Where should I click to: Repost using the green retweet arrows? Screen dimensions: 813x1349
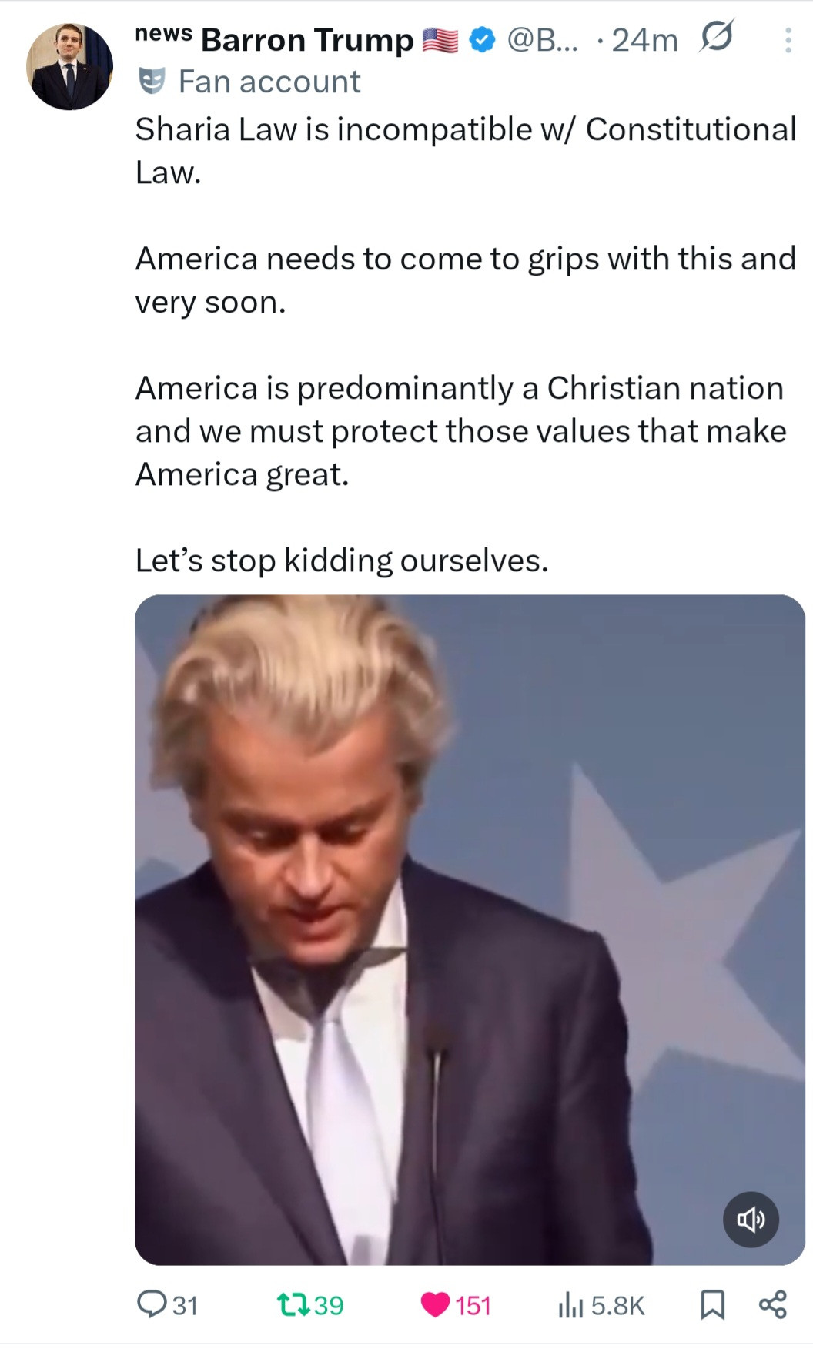click(x=293, y=1304)
